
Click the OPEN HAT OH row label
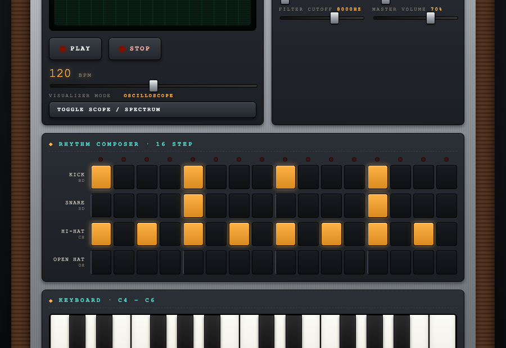click(69, 262)
